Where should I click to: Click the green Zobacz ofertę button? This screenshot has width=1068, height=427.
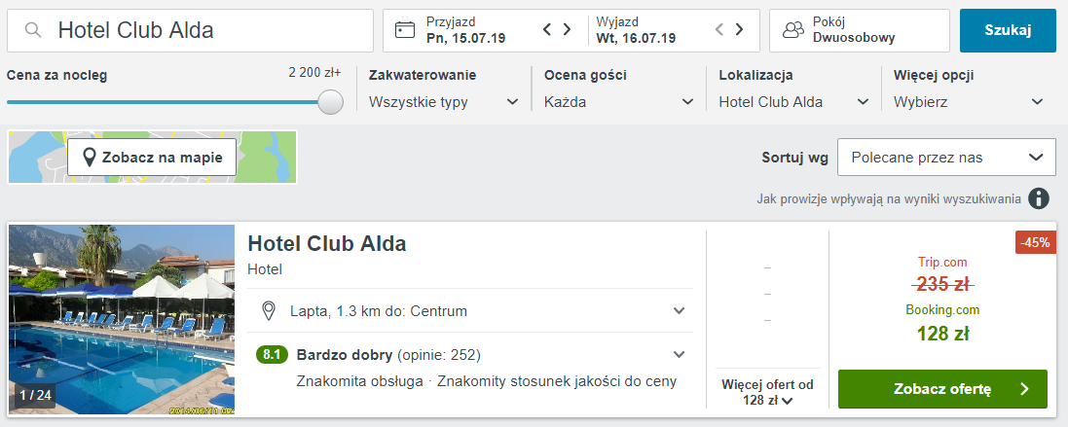[x=942, y=389]
